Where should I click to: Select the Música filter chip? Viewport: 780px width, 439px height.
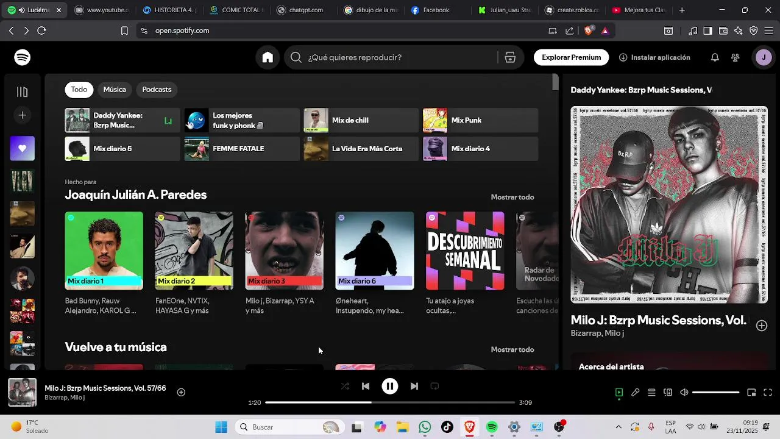click(115, 90)
